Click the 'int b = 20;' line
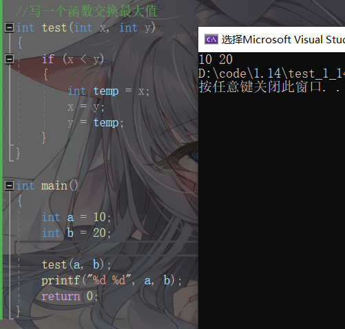The height and width of the screenshot is (329, 345). [76, 233]
